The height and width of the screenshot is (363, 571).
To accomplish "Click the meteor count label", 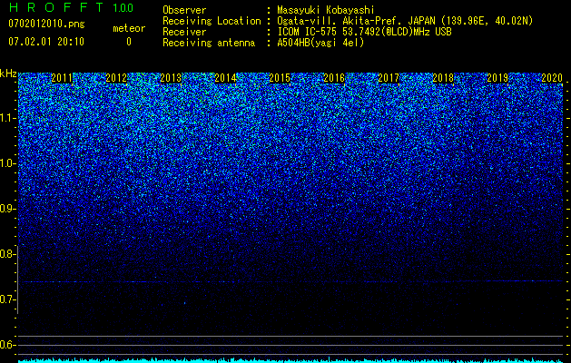I will pos(129,28).
